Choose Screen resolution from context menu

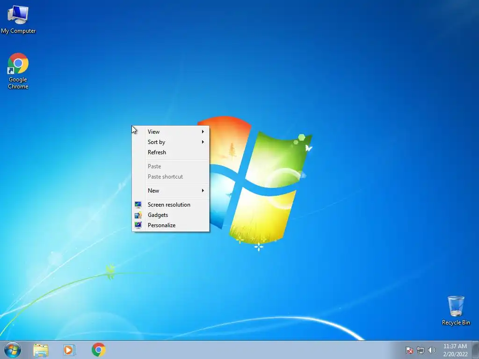click(x=170, y=205)
